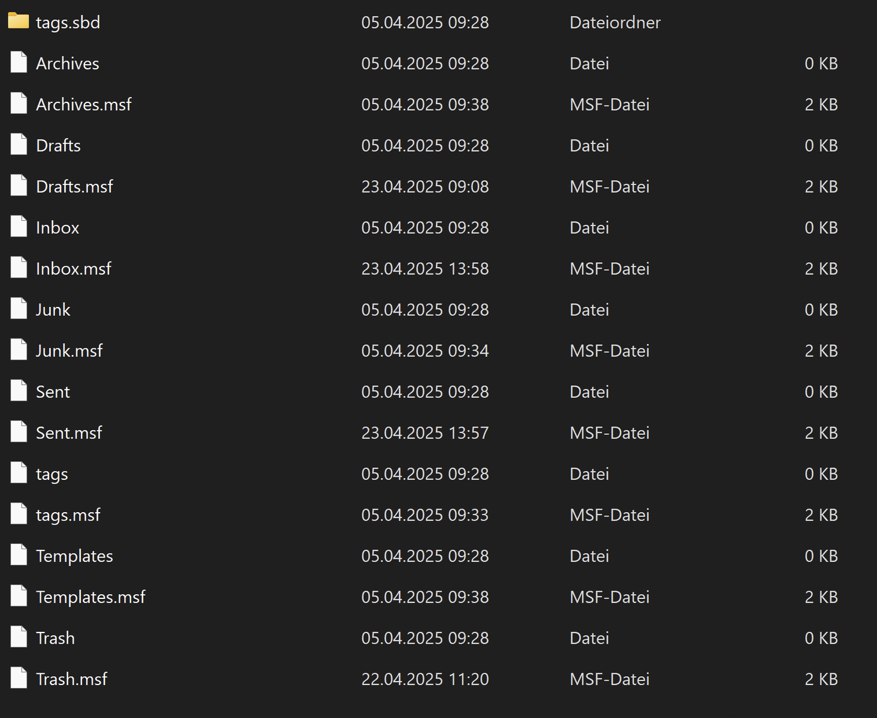877x718 pixels.
Task: Select the Drafts file name
Action: (x=58, y=145)
